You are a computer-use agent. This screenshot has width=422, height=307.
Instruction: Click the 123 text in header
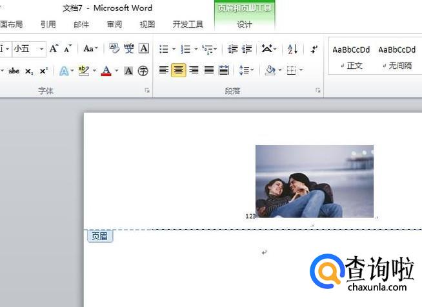tap(250, 216)
